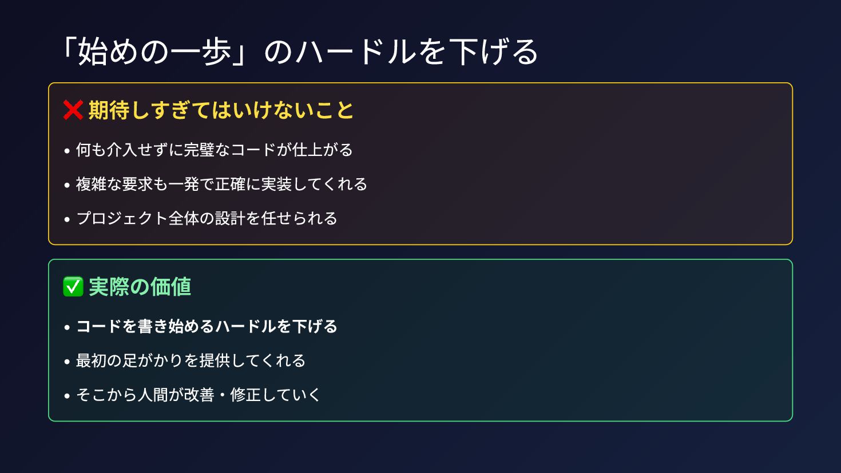
Task: Click the bullet dot before コードを書き始める
Action: (67, 328)
